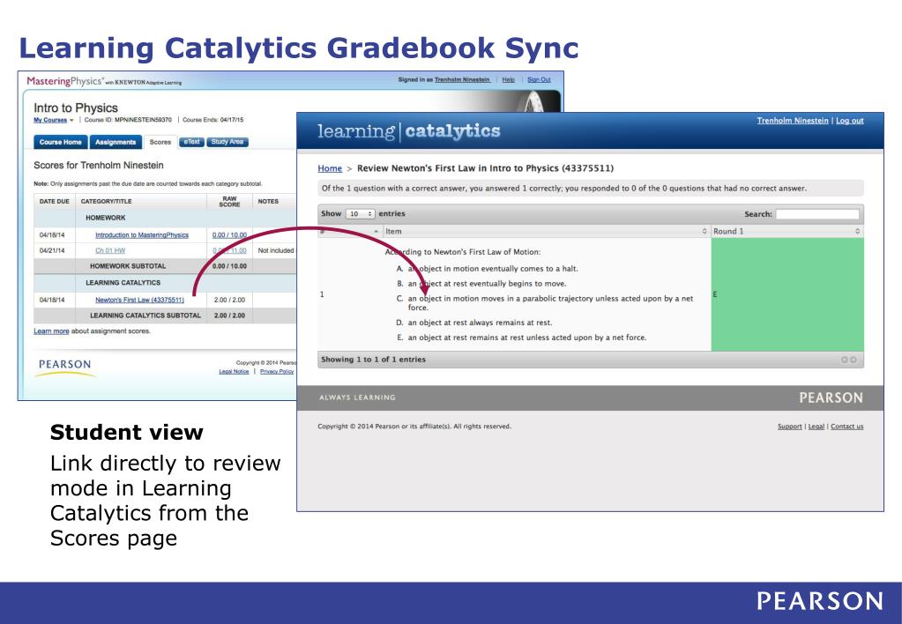Screen dimensions: 902x624
Task: Sort by the Item column header
Action: coord(546,231)
